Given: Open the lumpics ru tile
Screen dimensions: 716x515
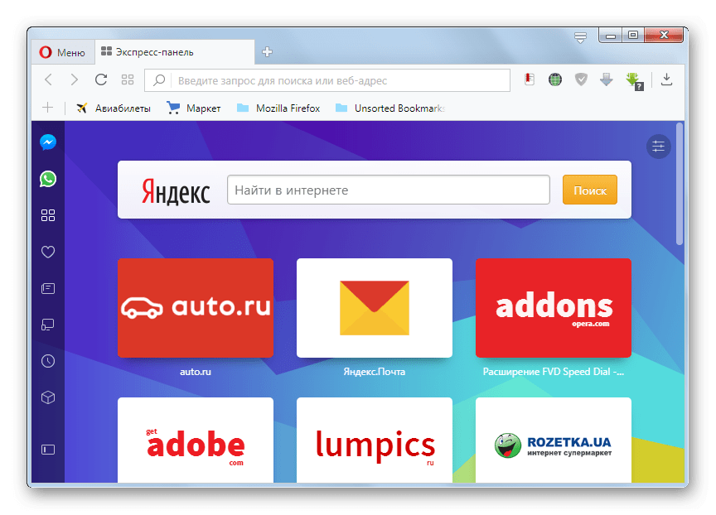Looking at the screenshot, I should pos(375,440).
